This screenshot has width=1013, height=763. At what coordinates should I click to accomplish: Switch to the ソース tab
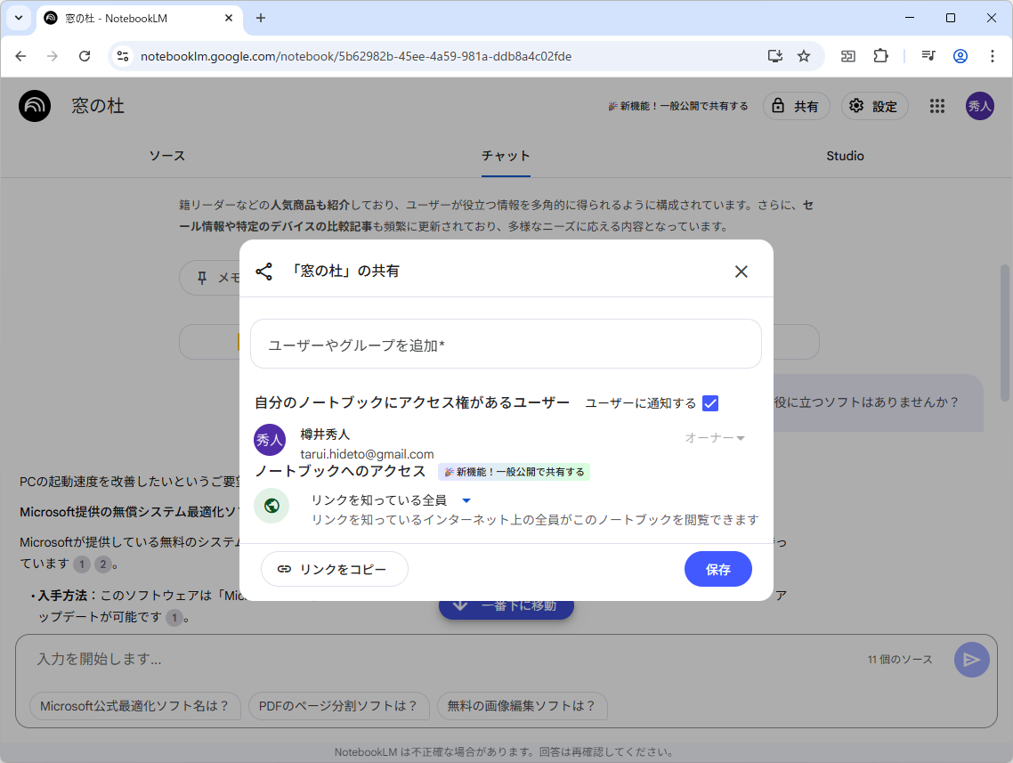point(166,156)
